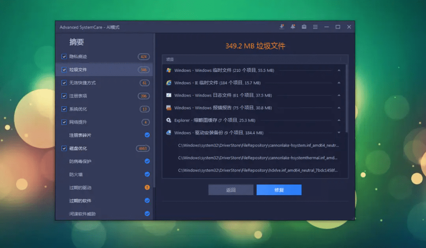Select the cannonlake-hsystemthermal.inf file path

[258, 158]
